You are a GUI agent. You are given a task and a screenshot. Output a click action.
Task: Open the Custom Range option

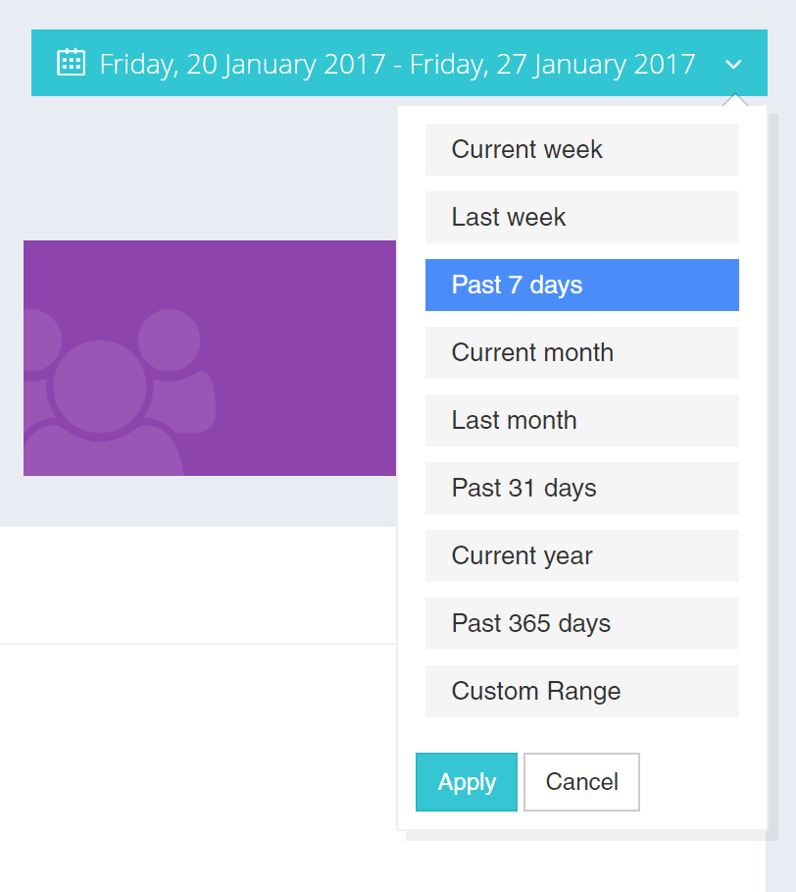[x=581, y=691]
